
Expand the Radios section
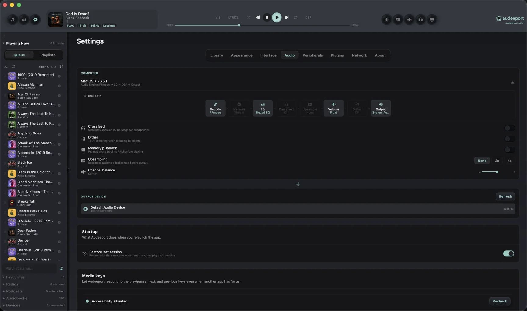(12, 284)
